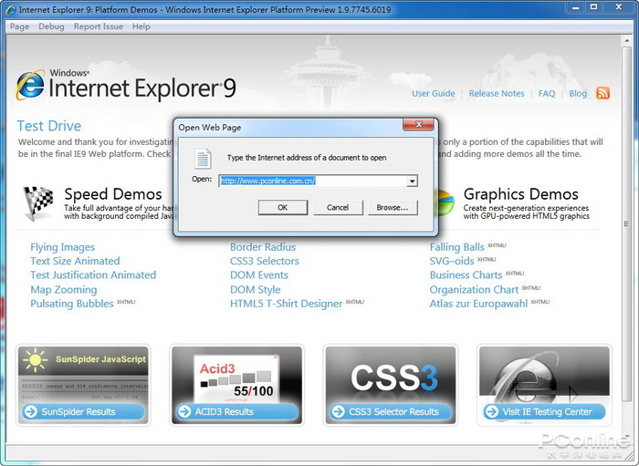
Task: Click the Speed Demos heading
Action: (113, 194)
